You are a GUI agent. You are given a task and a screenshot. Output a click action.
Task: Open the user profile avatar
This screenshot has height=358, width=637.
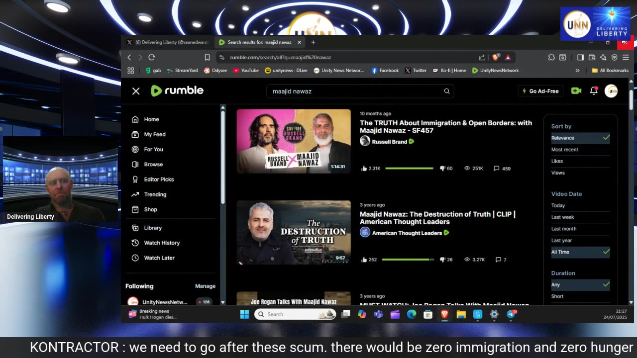[x=611, y=90]
